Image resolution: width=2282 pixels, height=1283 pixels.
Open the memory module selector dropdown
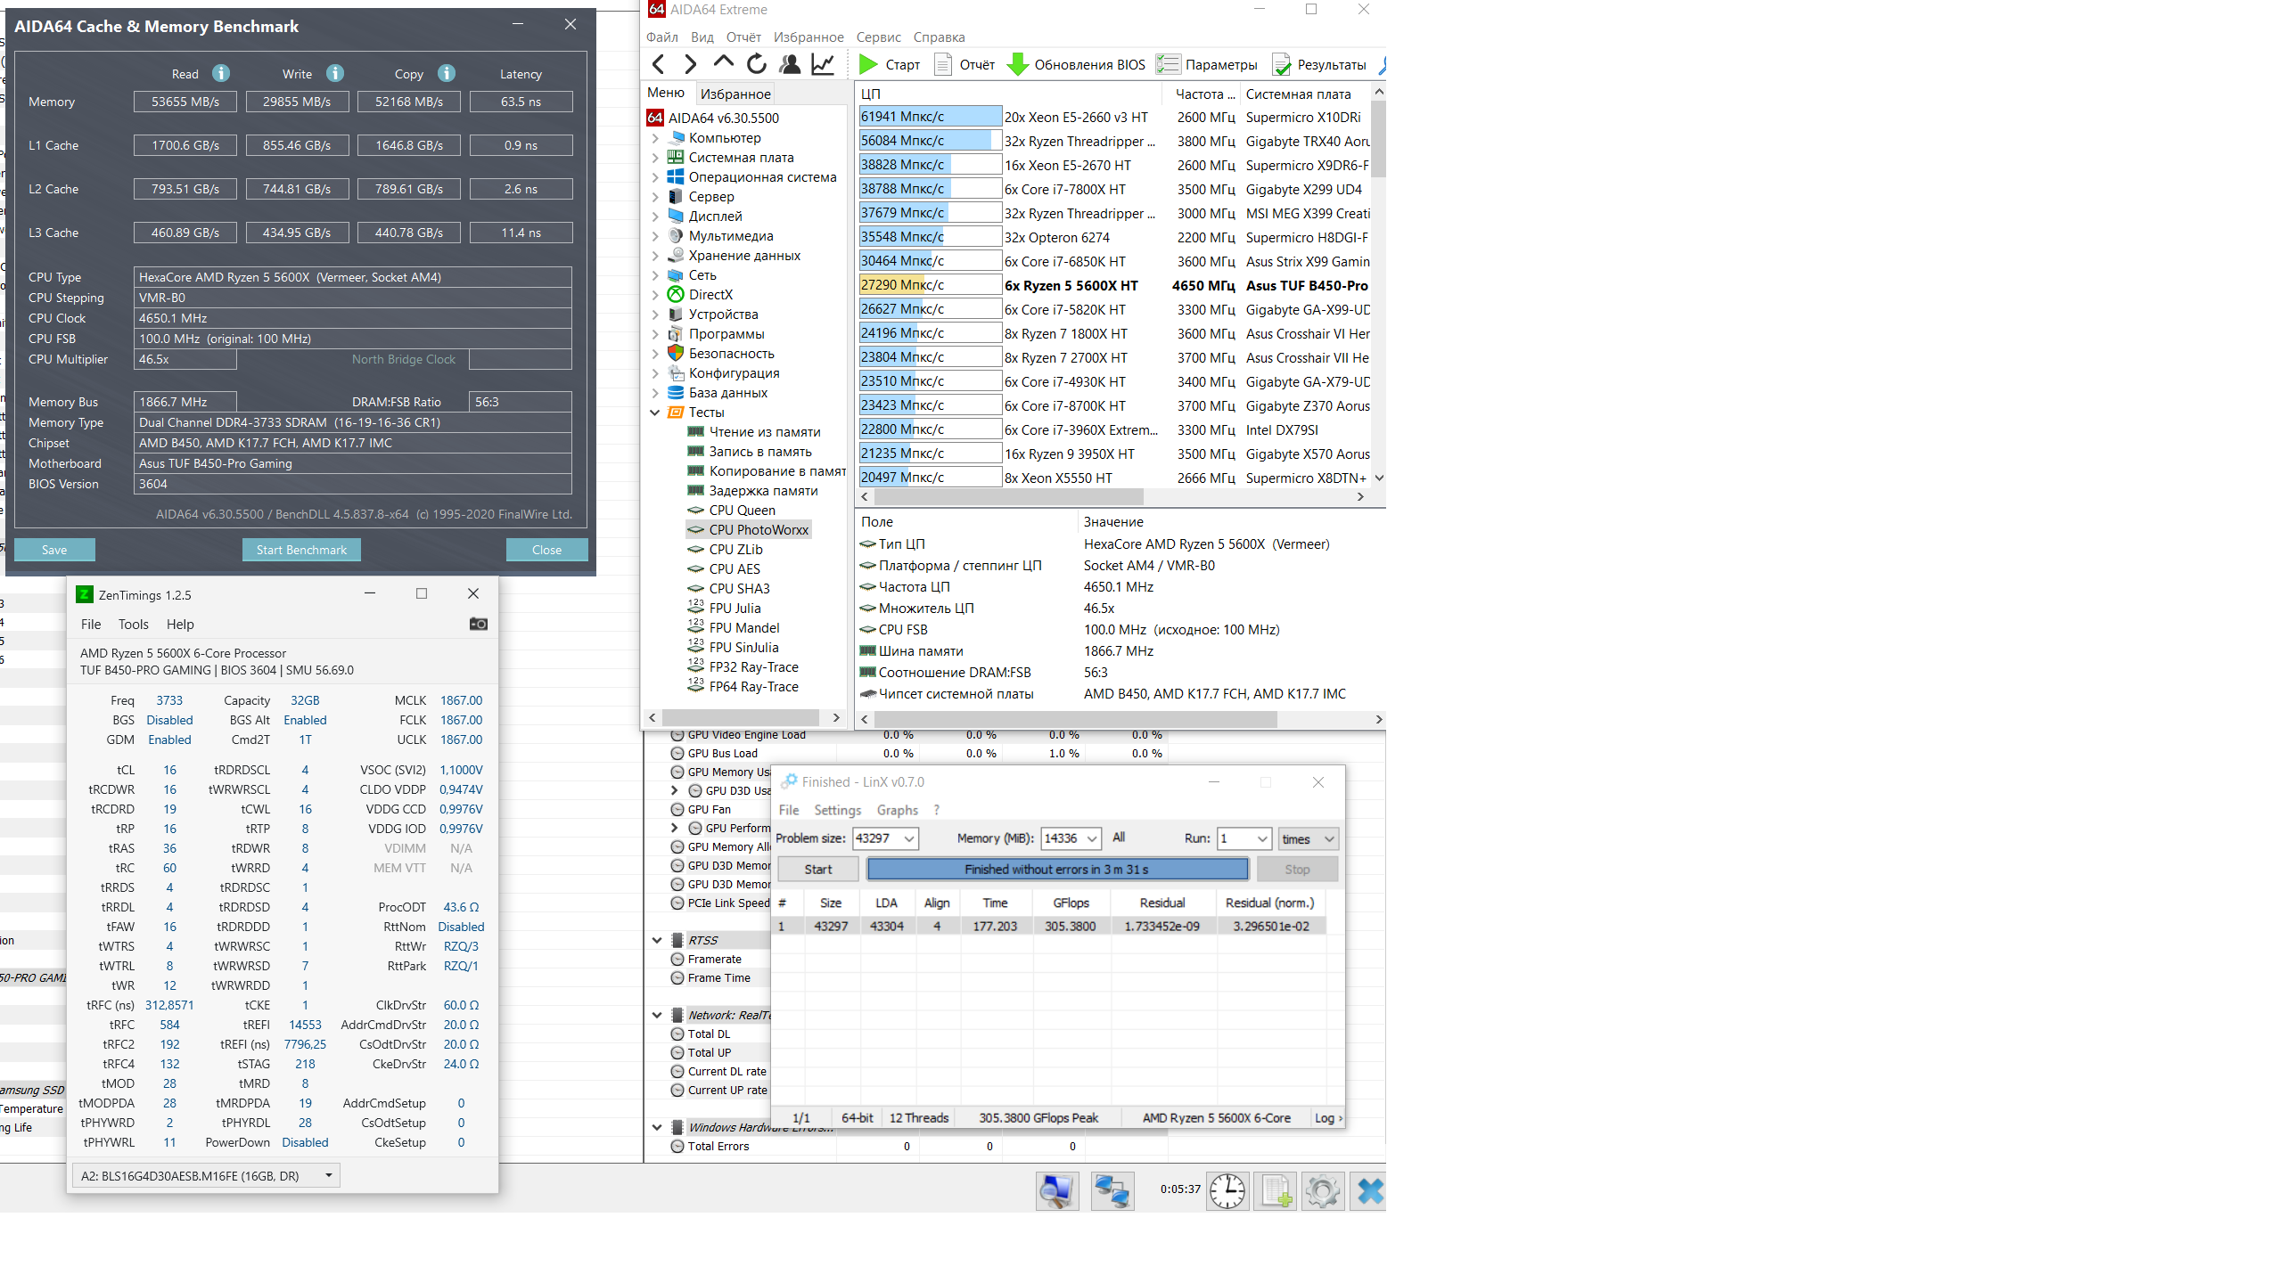tap(328, 1176)
